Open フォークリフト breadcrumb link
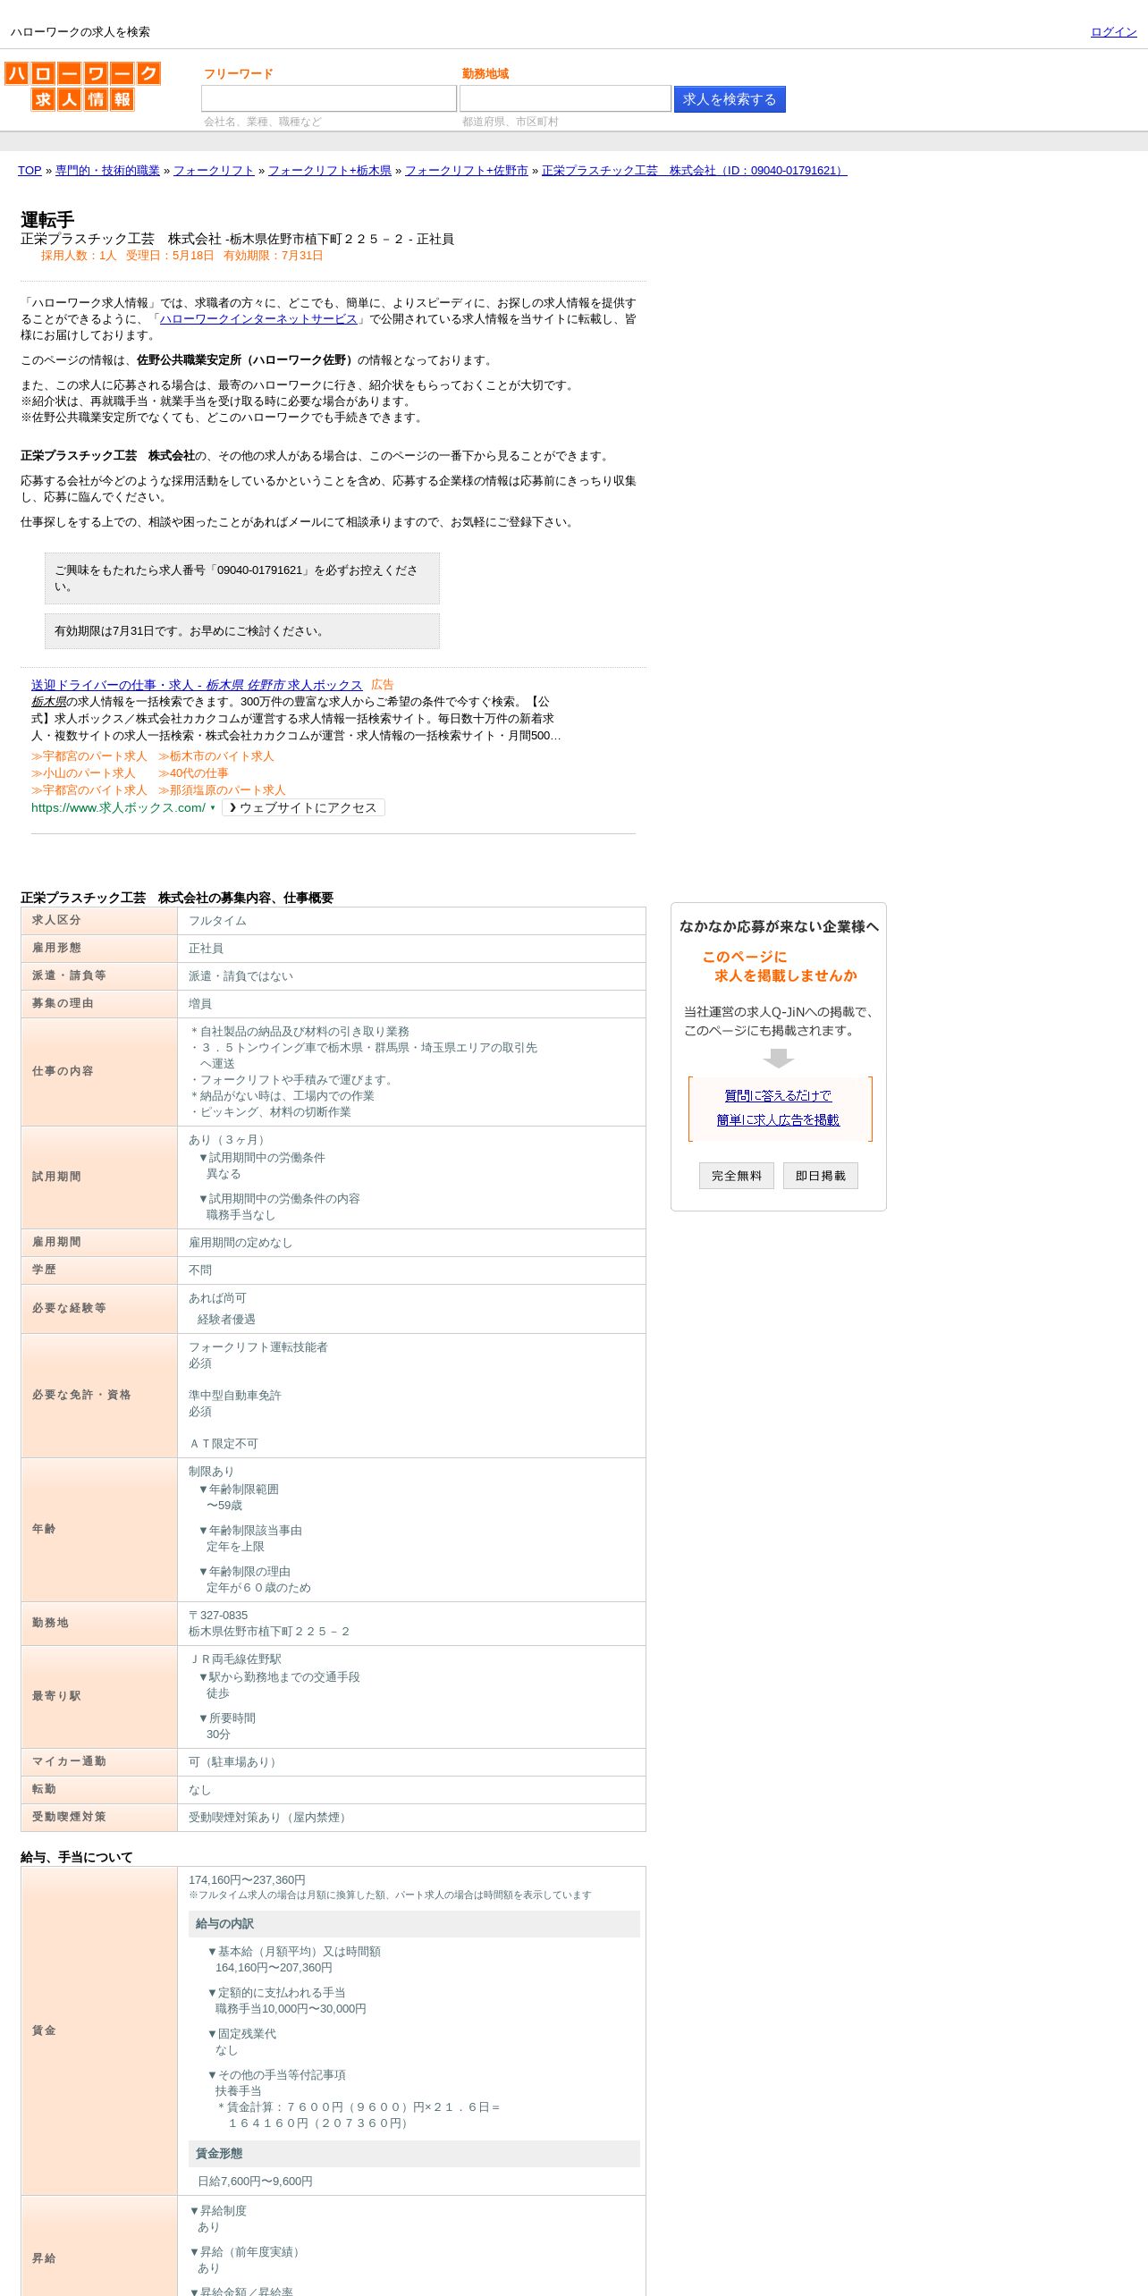 click(x=214, y=171)
